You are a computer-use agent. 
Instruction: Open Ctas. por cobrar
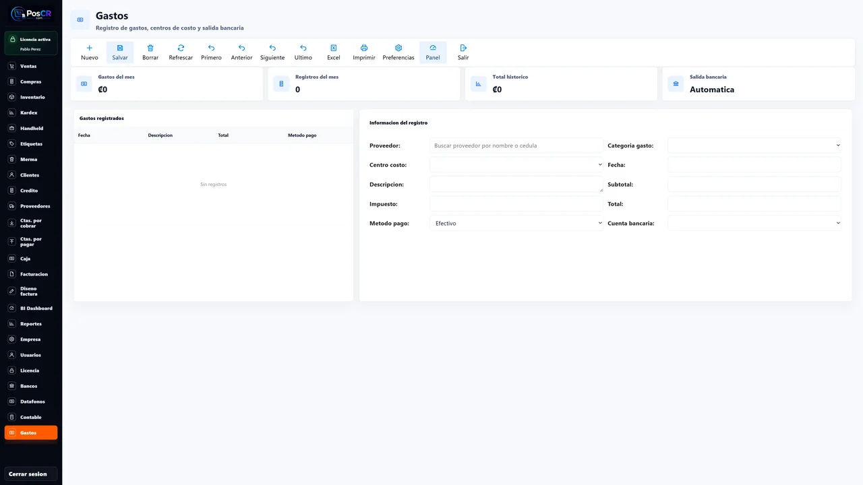click(x=31, y=223)
